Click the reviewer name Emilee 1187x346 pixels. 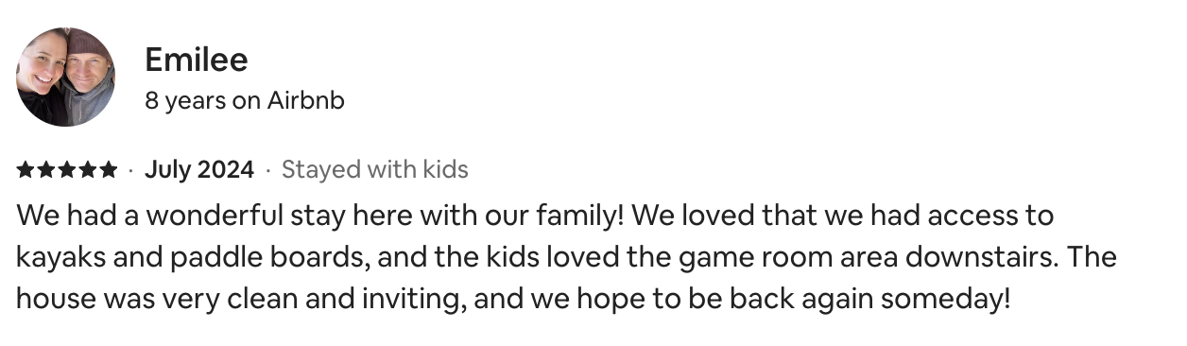click(197, 61)
